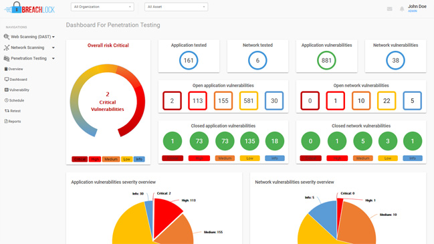The image size is (434, 244).
Task: Click open application low box 581
Action: 249,101
